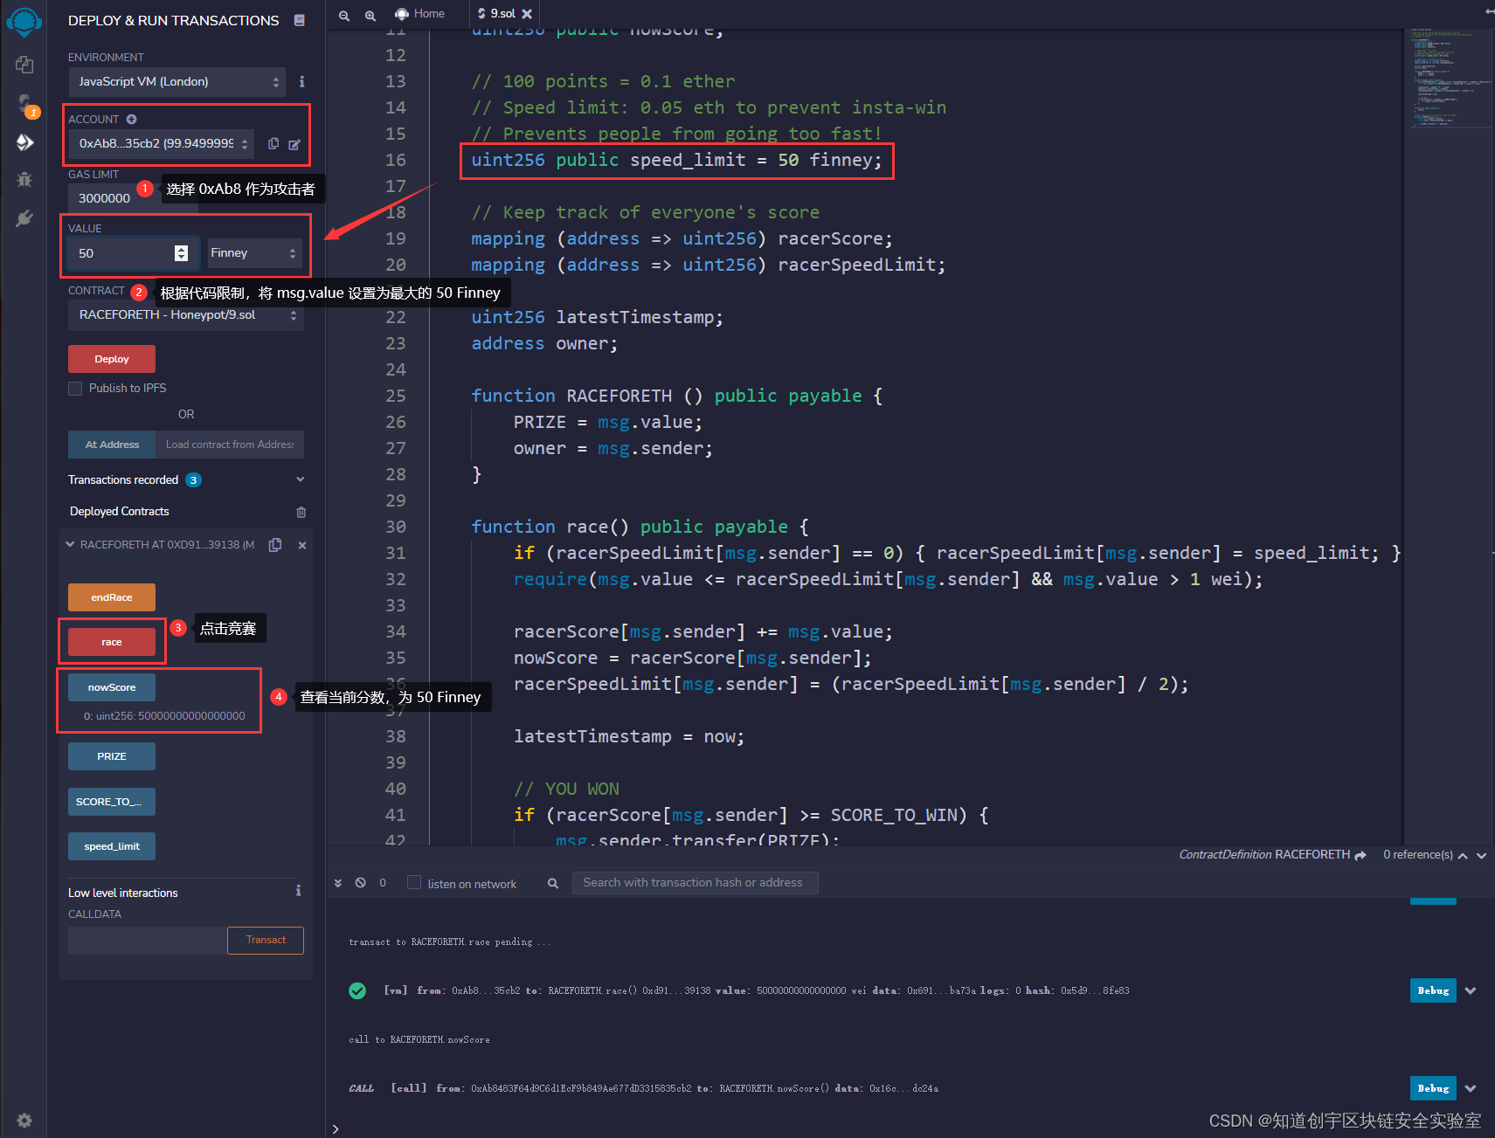Open the File explorers sidebar icon
This screenshot has height=1138, width=1495.
pos(24,65)
